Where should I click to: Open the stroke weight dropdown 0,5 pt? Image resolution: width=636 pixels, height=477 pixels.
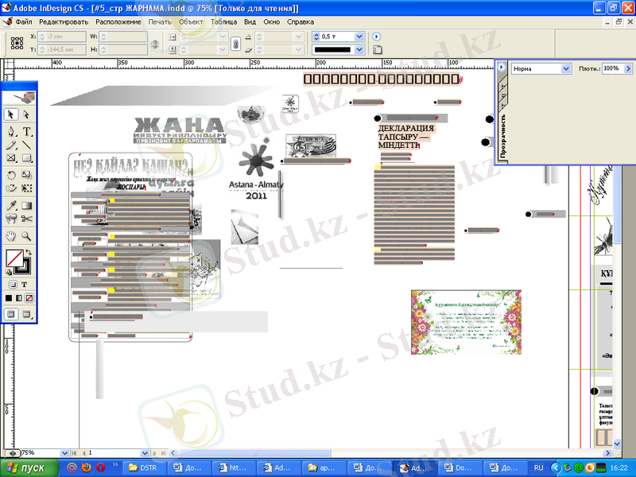[x=359, y=37]
